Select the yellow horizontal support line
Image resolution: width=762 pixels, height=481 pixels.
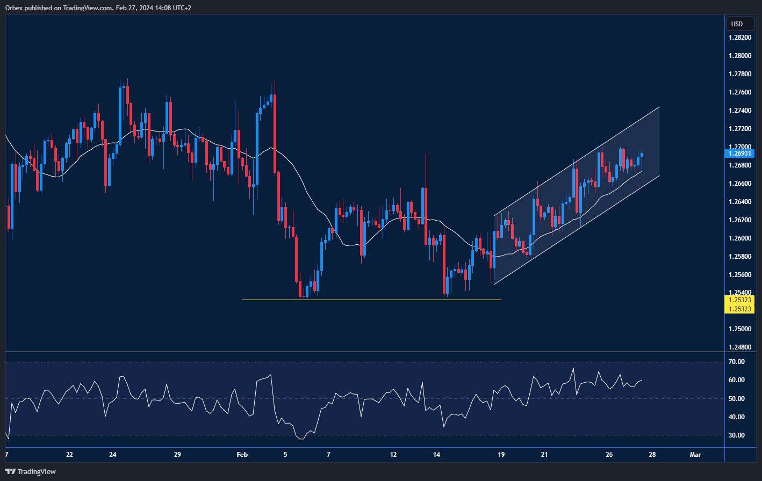tap(371, 300)
